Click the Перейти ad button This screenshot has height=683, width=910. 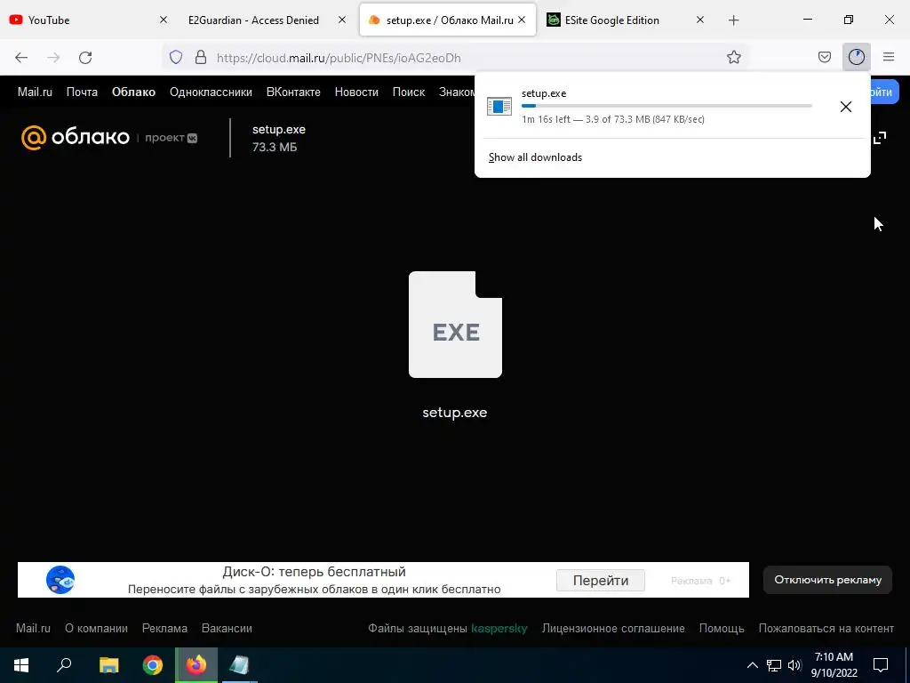click(600, 580)
